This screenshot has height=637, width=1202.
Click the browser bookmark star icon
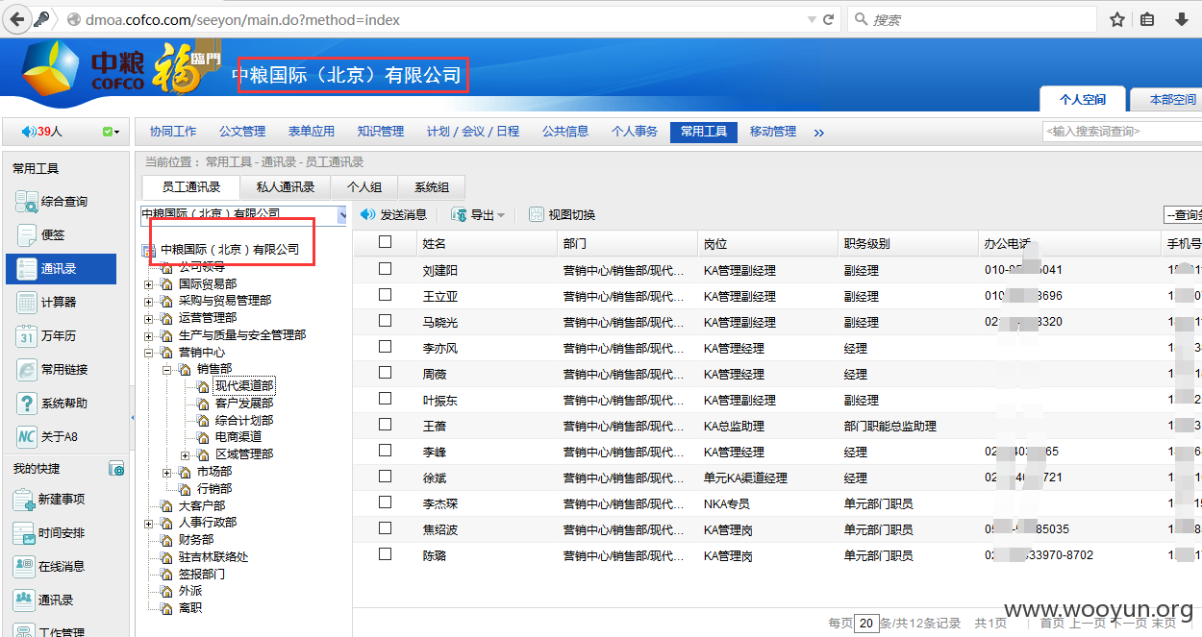[1117, 19]
